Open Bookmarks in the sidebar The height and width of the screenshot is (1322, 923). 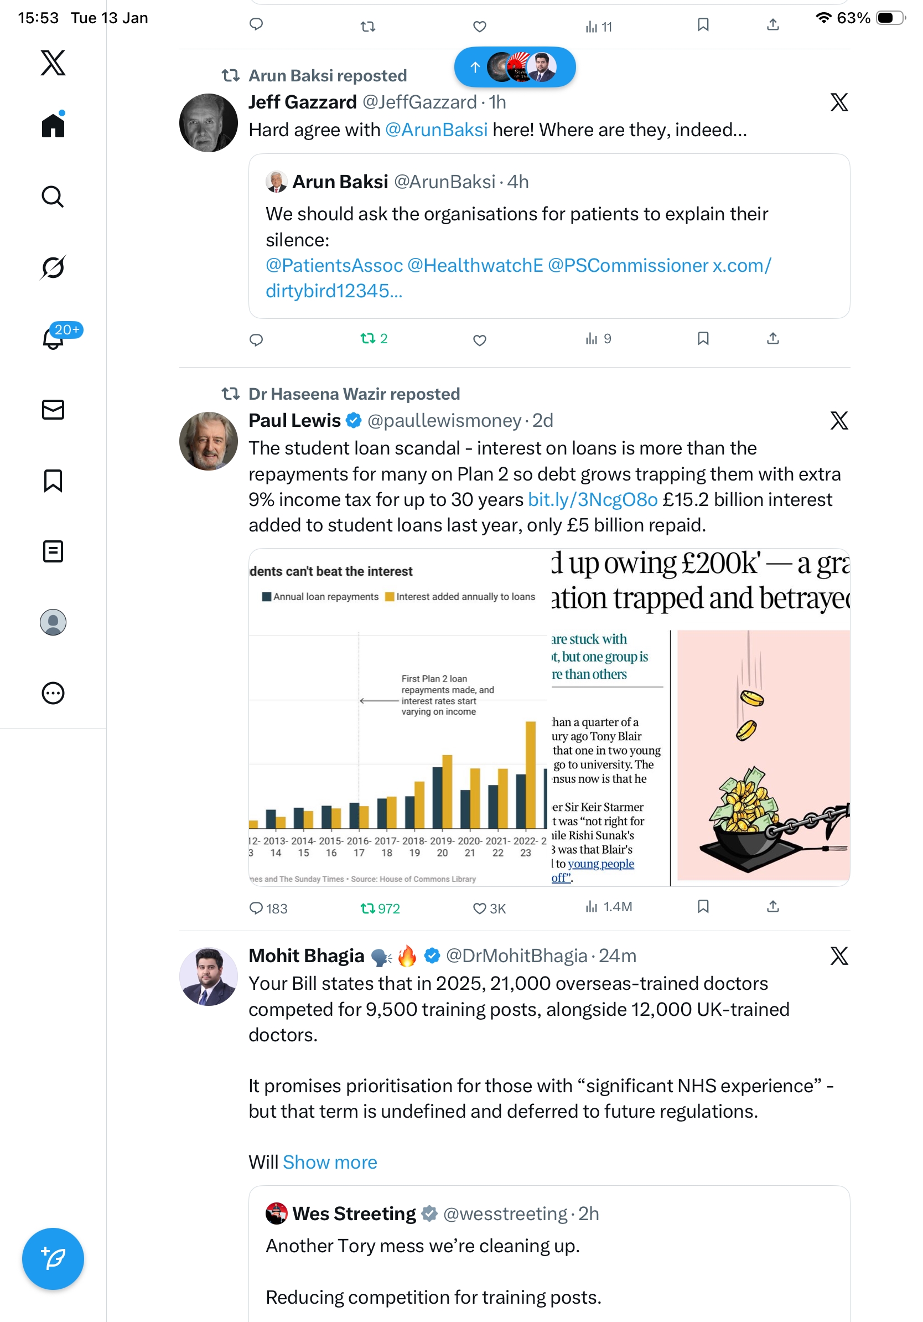(53, 480)
